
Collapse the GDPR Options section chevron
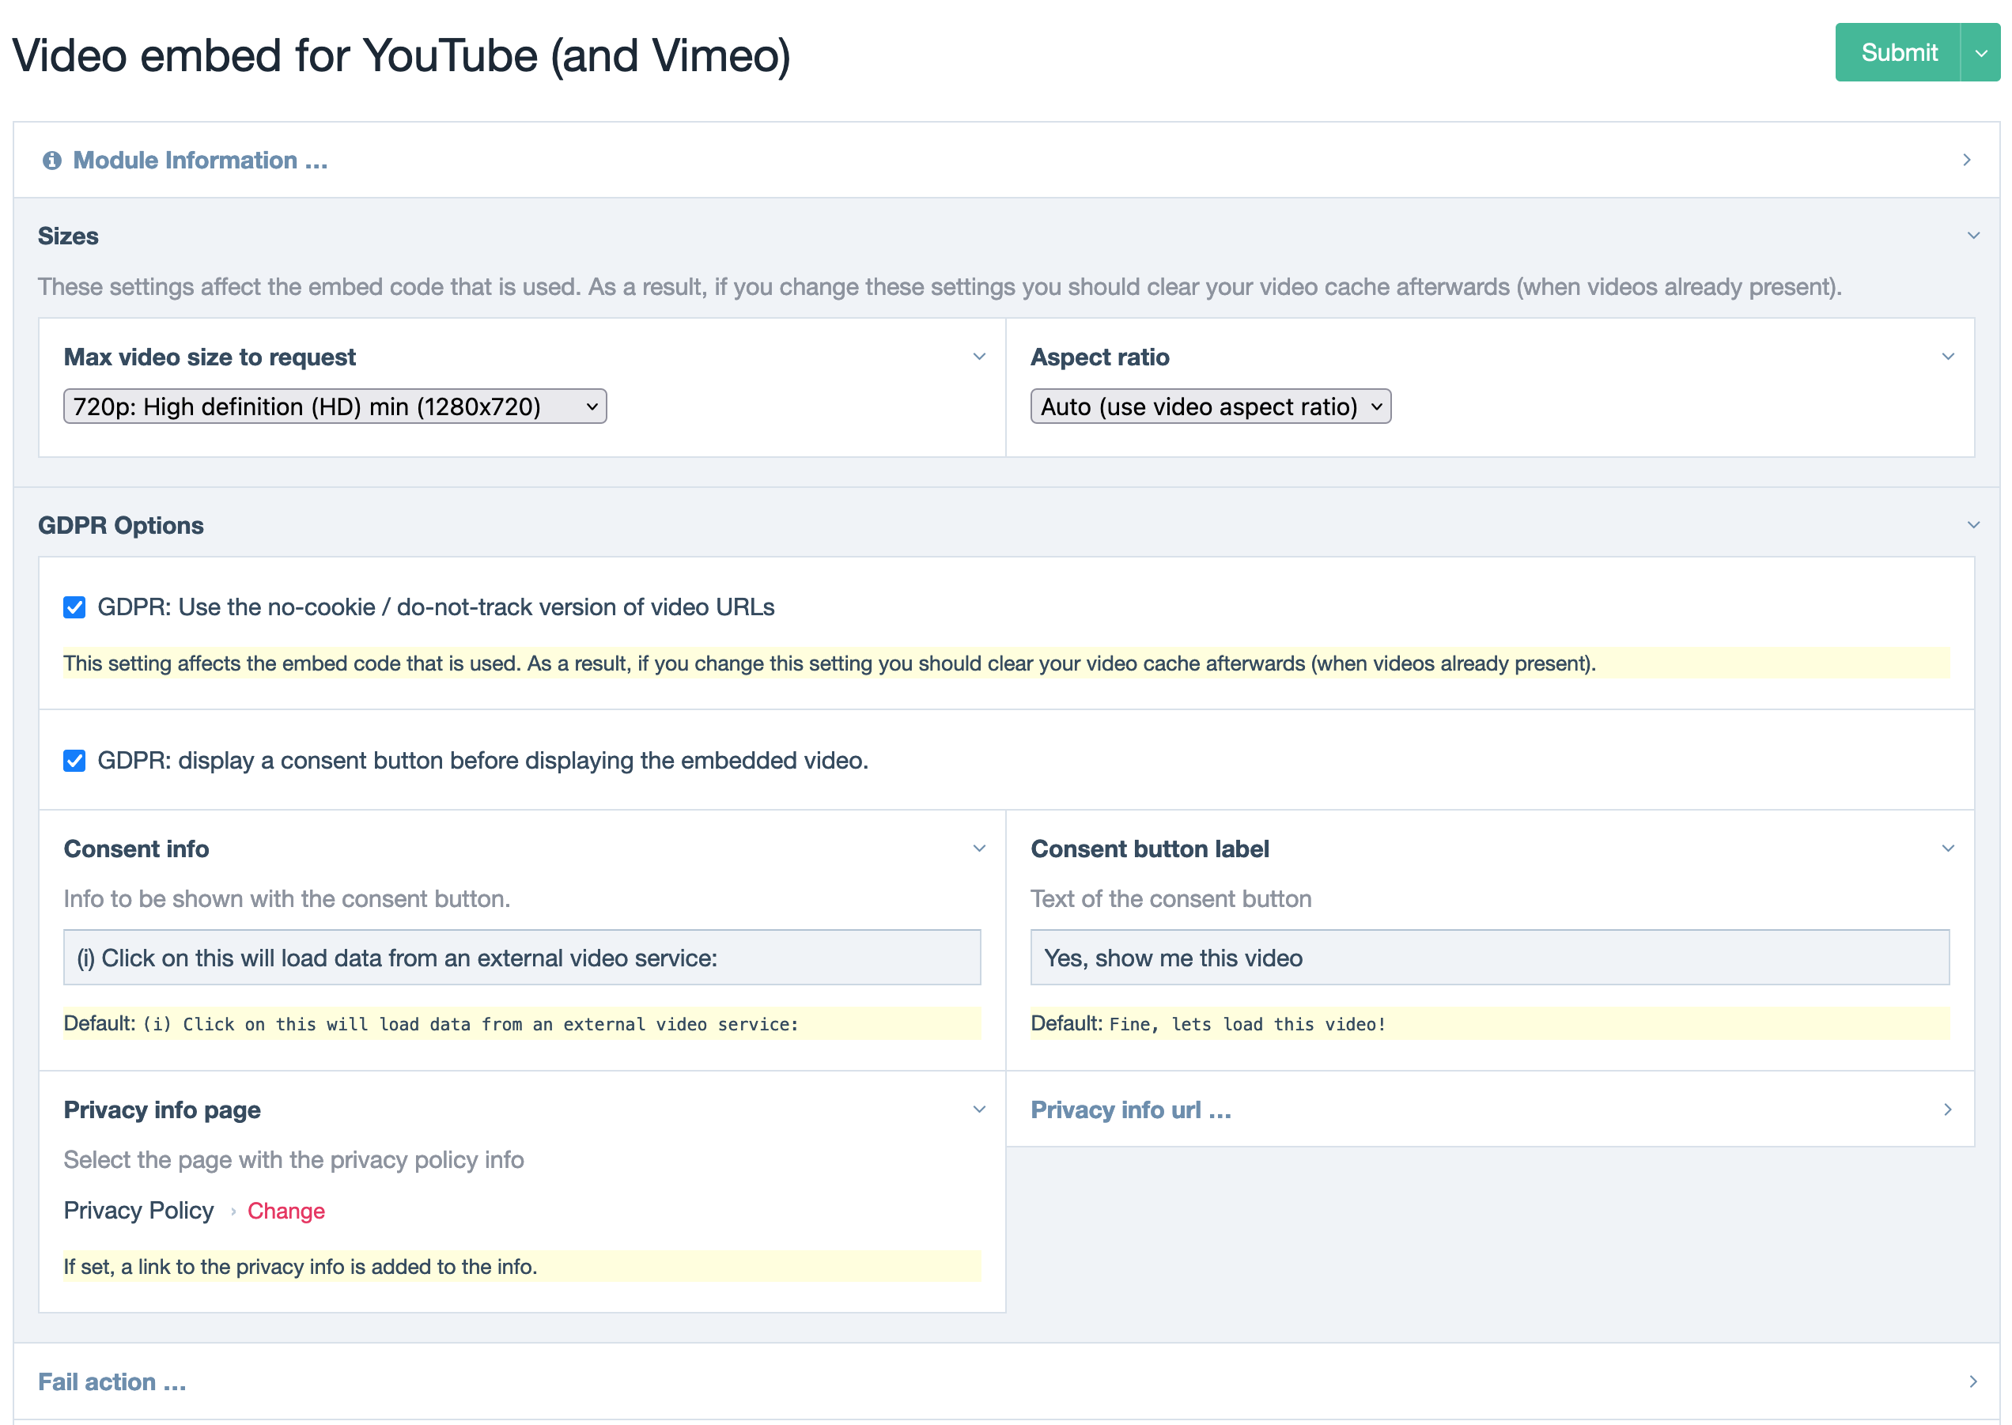coord(1972,525)
